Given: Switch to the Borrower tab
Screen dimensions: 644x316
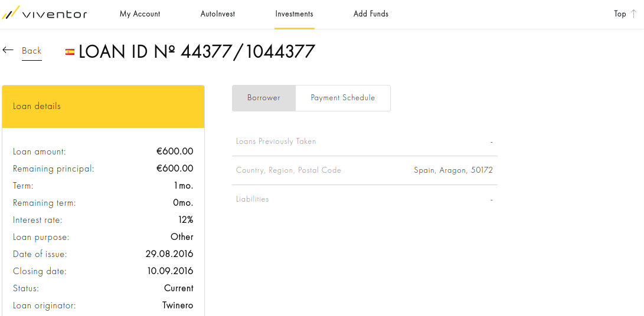Looking at the screenshot, I should [264, 98].
